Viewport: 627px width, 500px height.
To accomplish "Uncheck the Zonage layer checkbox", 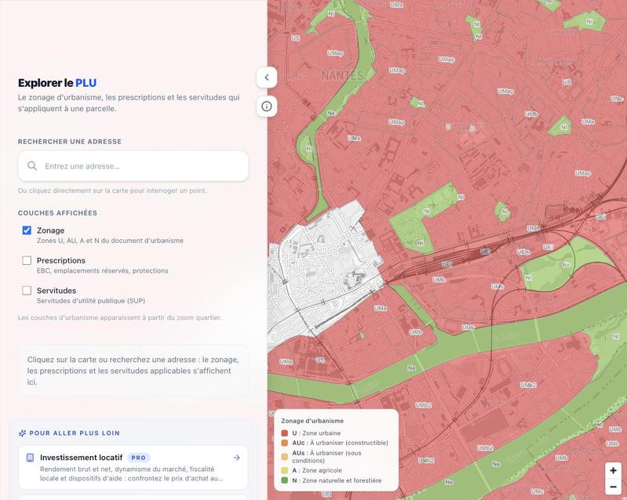I will click(x=27, y=230).
